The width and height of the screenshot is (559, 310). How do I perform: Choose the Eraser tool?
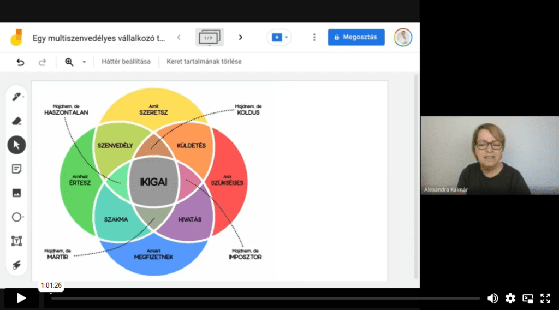click(16, 121)
